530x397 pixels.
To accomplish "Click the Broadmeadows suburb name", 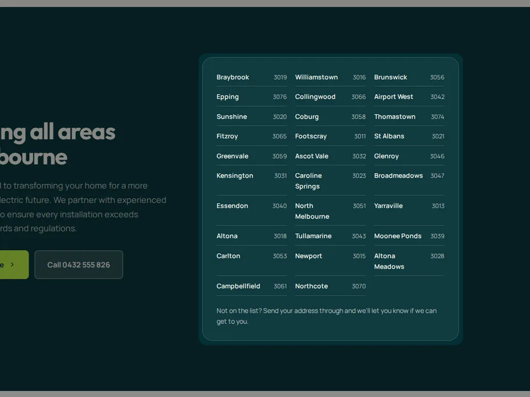I will coord(398,175).
